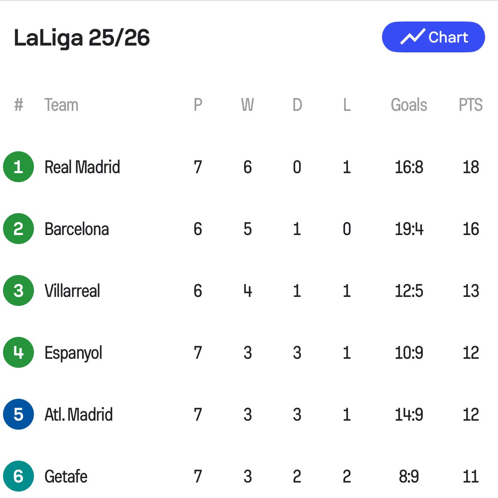
Task: Click the position 1 green badge
Action: [18, 167]
